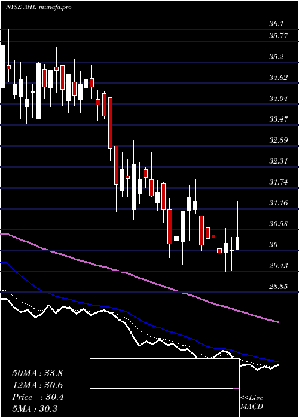Click the 12MA : 30.6 readout
This screenshot has width=299, height=418.
click(37, 385)
